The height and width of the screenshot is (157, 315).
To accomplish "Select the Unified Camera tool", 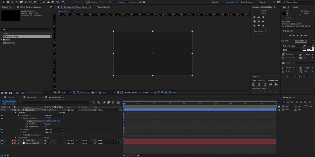I will click(x=21, y=2).
